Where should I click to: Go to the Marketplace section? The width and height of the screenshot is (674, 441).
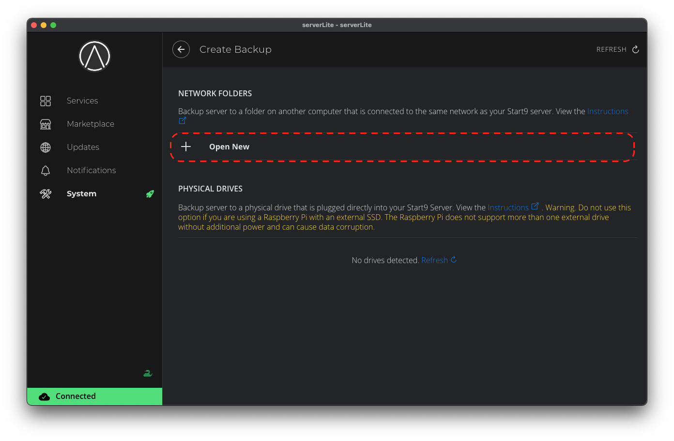tap(91, 124)
